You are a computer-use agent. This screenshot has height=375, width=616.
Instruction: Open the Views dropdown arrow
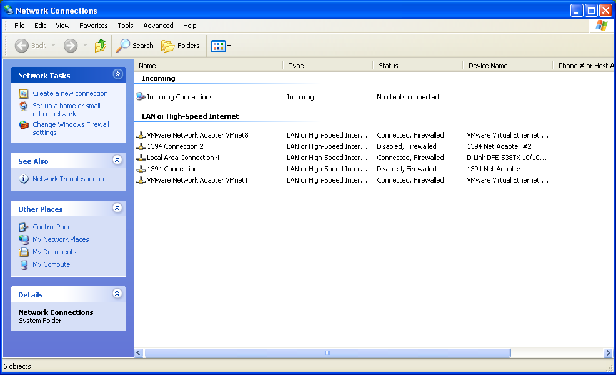tap(229, 46)
